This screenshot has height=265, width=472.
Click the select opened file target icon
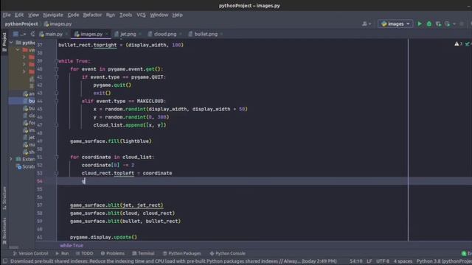pyautogui.click(x=32, y=34)
